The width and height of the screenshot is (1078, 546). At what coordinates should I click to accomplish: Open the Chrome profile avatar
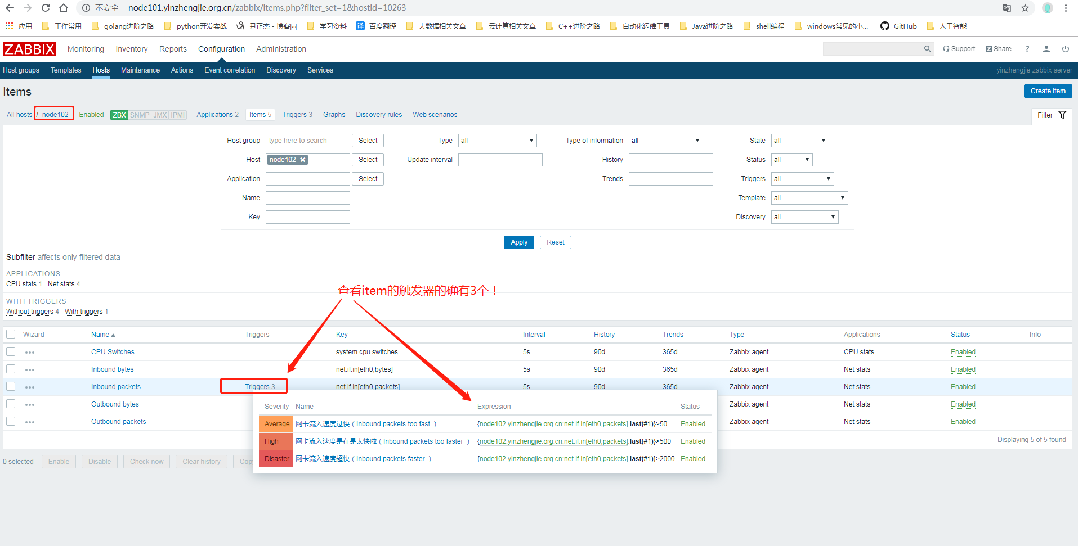[x=1048, y=8]
